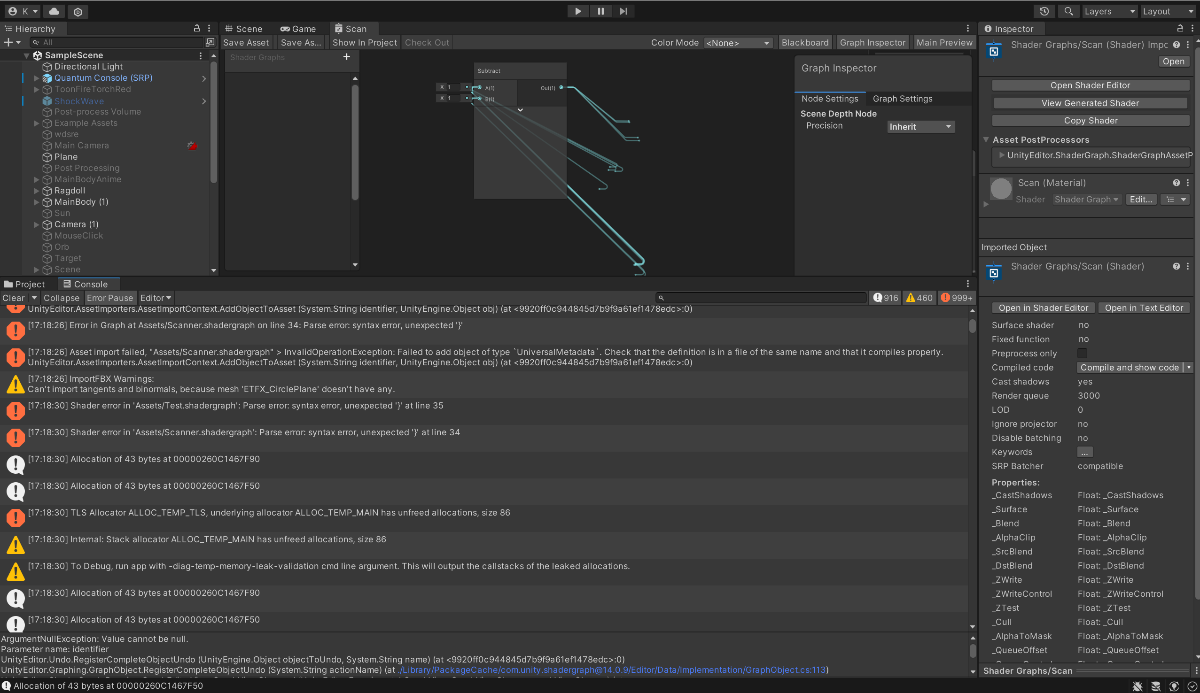Add a new shader graph with the plus icon
This screenshot has height=693, width=1200.
[x=346, y=57]
